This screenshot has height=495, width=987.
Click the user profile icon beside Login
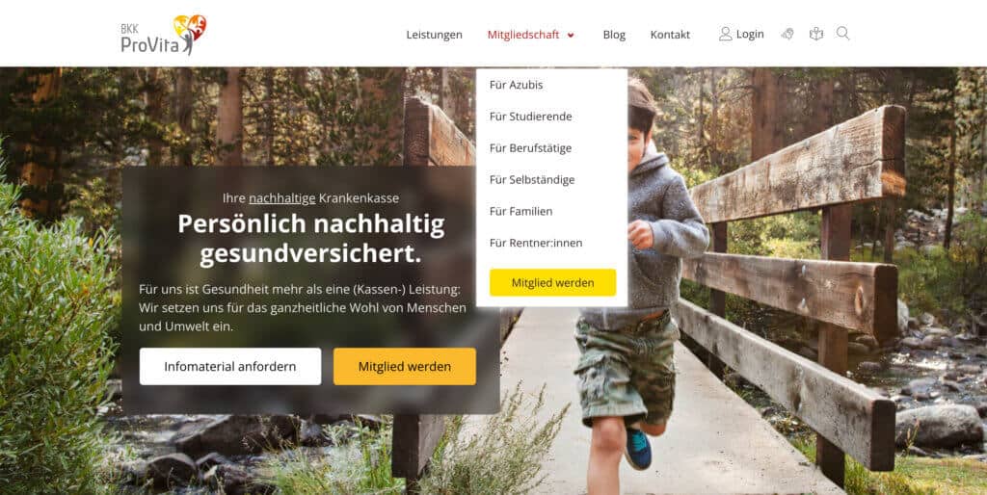(725, 34)
